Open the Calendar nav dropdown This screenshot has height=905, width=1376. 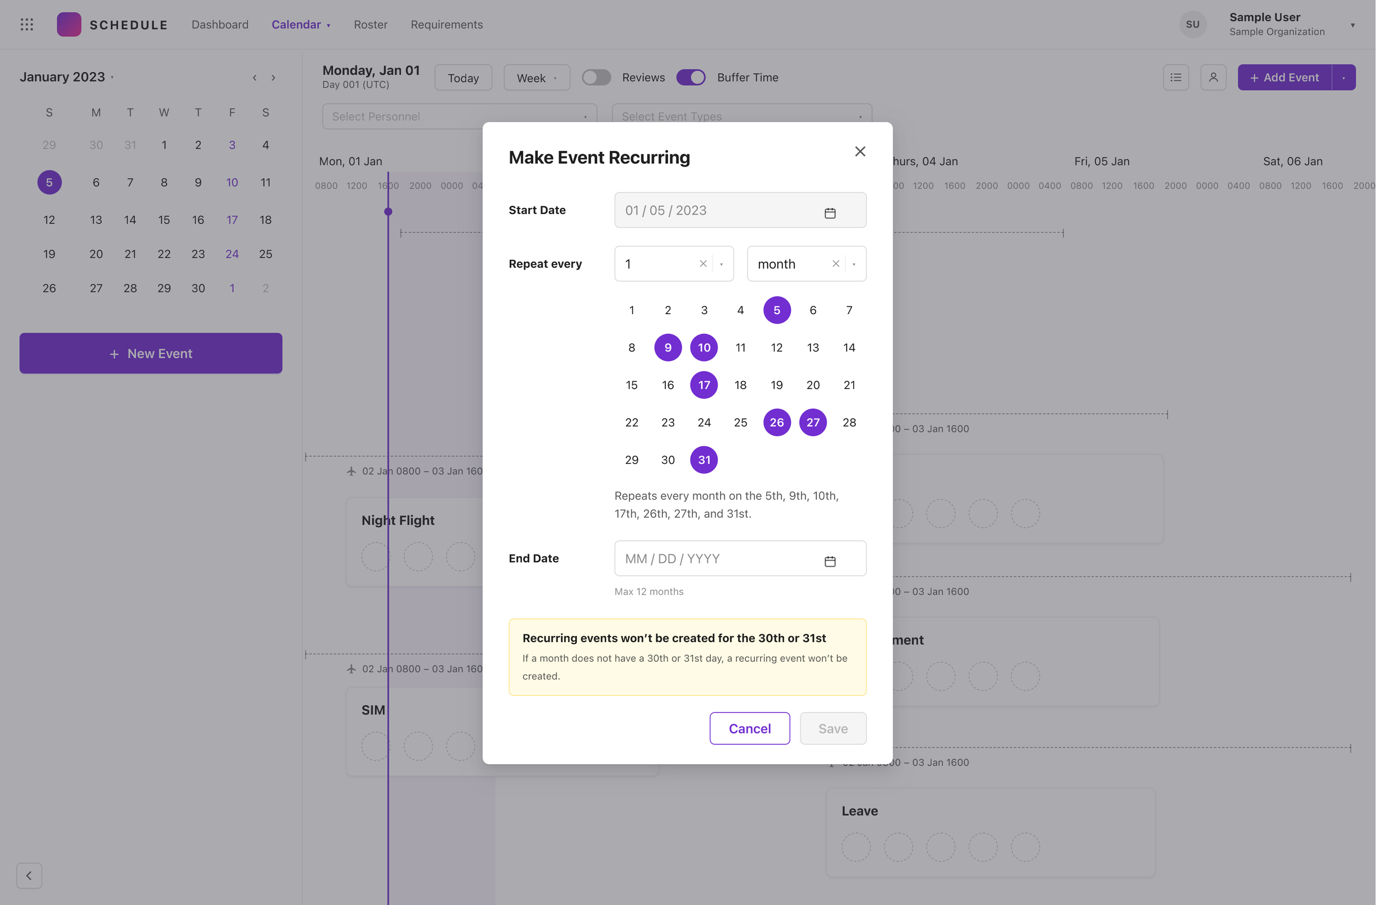tap(301, 24)
